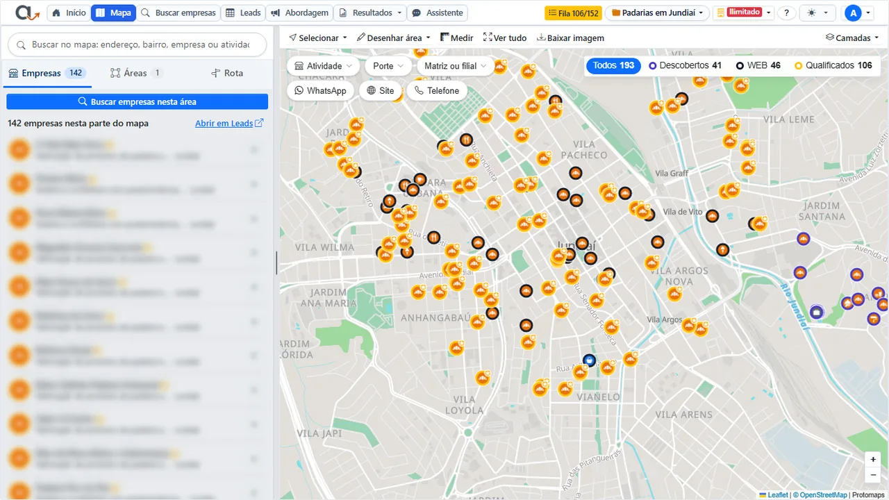Open the Matriz ou filial dropdown
Image resolution: width=889 pixels, height=500 pixels.
coord(455,66)
